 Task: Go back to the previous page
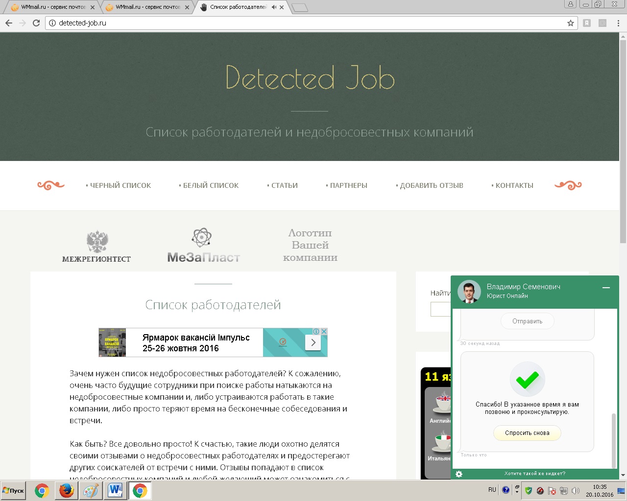pos(9,23)
